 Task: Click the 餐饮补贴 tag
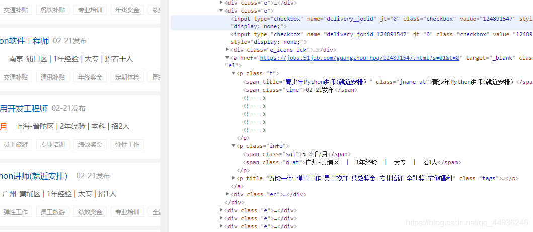53,10
